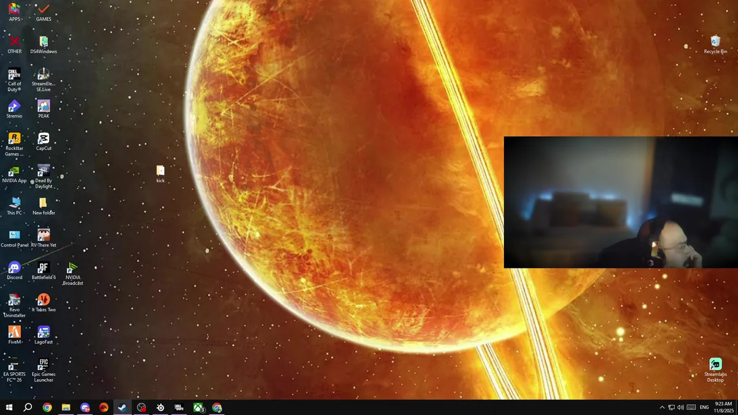This screenshot has height=415, width=738.
Task: Select the NVIDIA App icon
Action: pyautogui.click(x=14, y=174)
